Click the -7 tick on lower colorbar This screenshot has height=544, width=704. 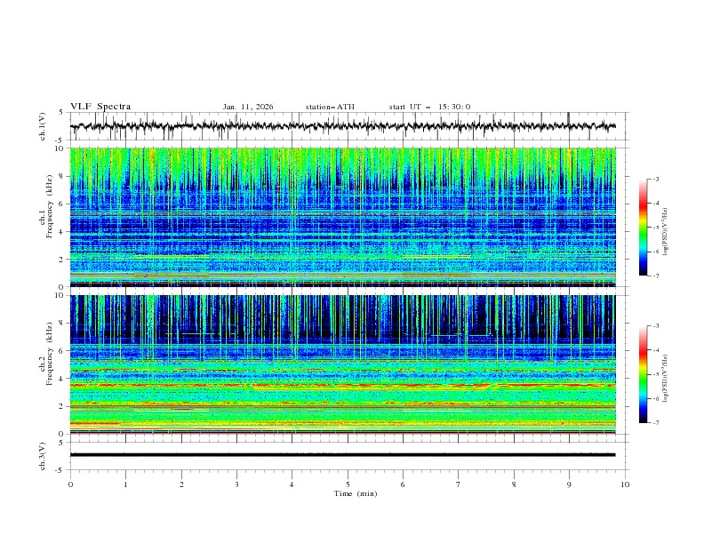coord(656,423)
